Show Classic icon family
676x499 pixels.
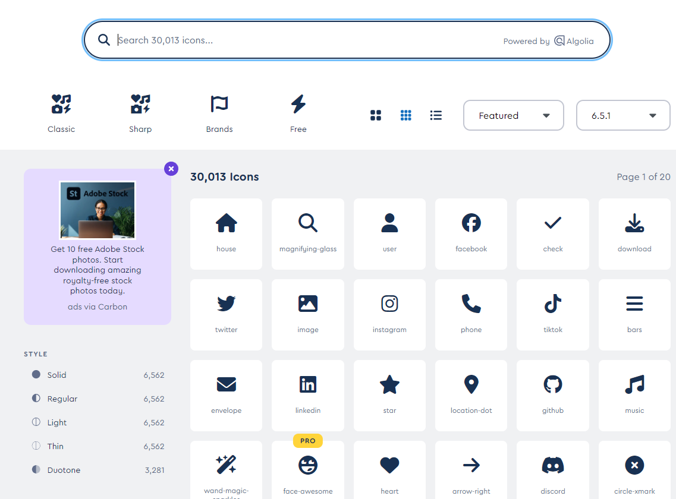pyautogui.click(x=61, y=114)
